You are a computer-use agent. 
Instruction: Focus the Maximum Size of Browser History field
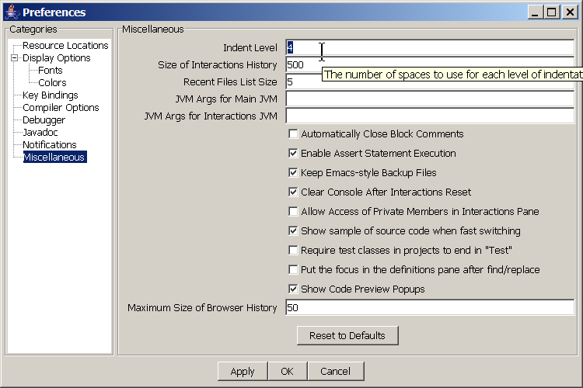[x=429, y=308]
